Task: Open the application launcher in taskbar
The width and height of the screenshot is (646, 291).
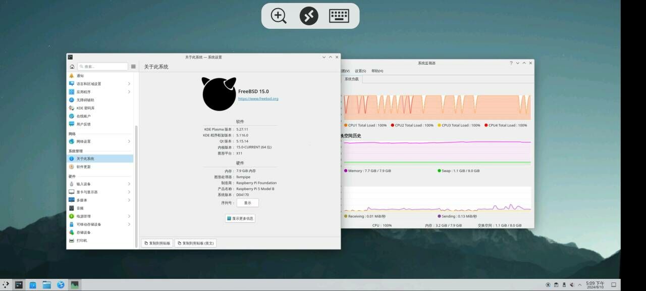Action: [x=6, y=285]
